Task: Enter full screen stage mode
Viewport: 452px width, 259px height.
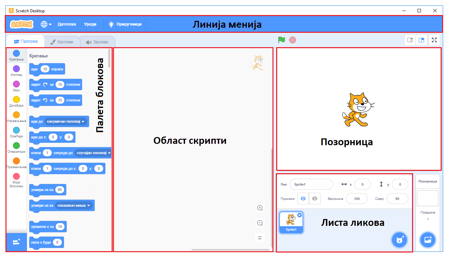Action: [434, 40]
